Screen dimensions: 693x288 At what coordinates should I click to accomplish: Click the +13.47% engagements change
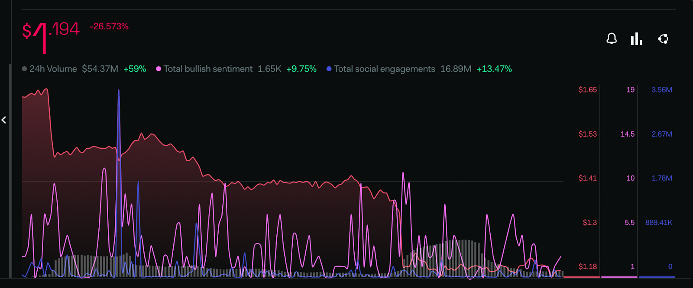(494, 69)
